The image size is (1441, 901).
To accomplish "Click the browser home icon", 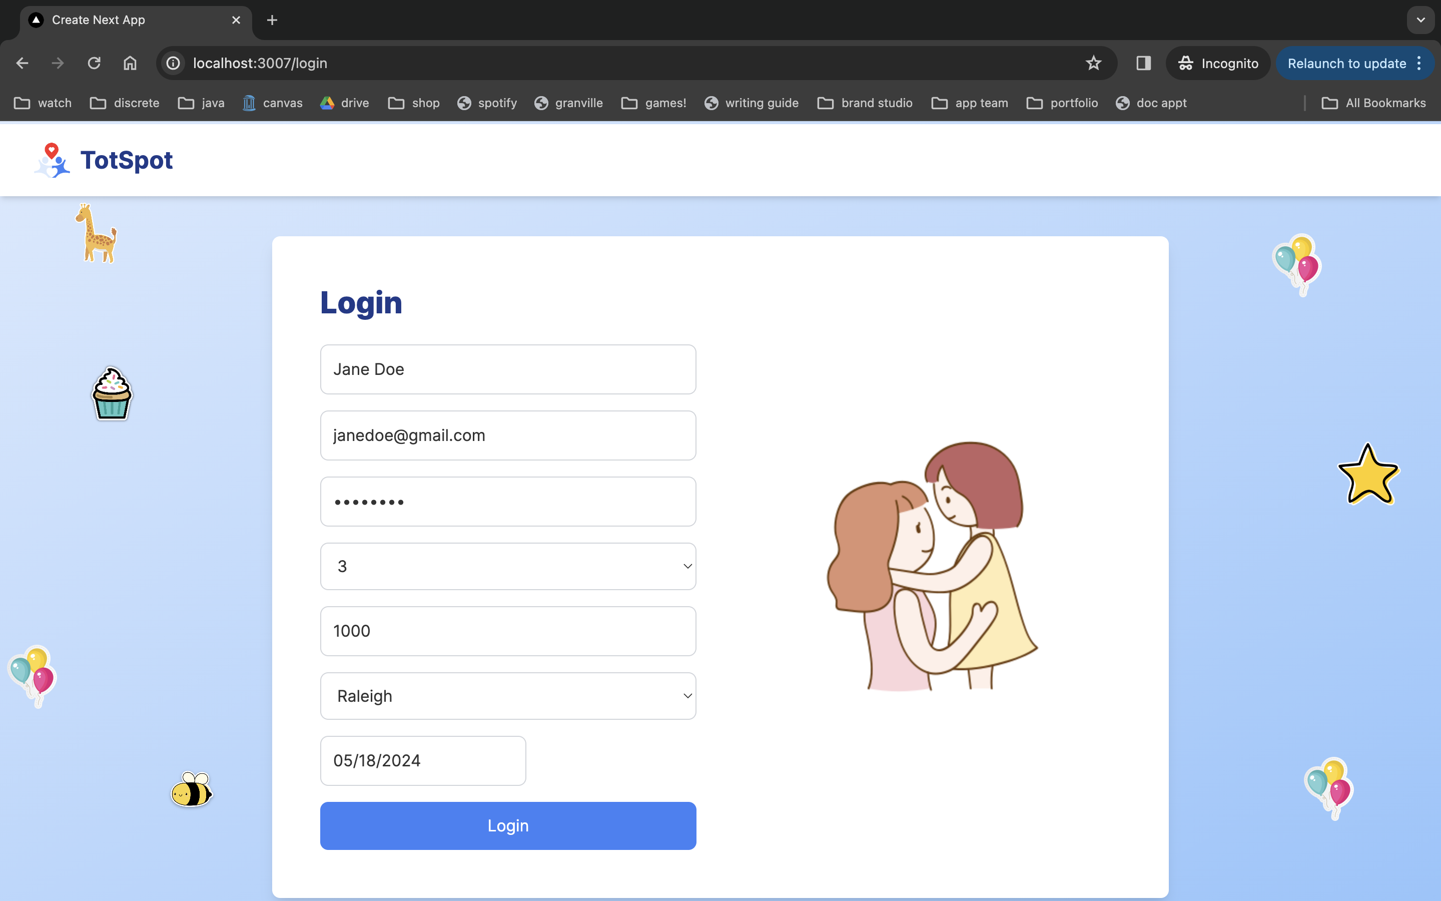I will click(130, 63).
